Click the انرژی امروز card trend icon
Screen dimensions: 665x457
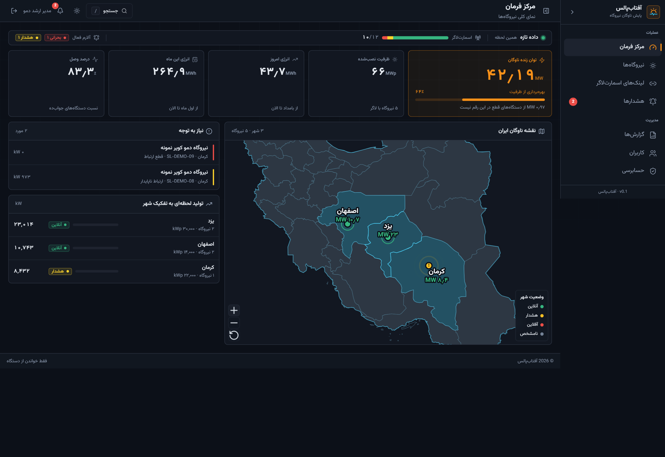coord(295,59)
